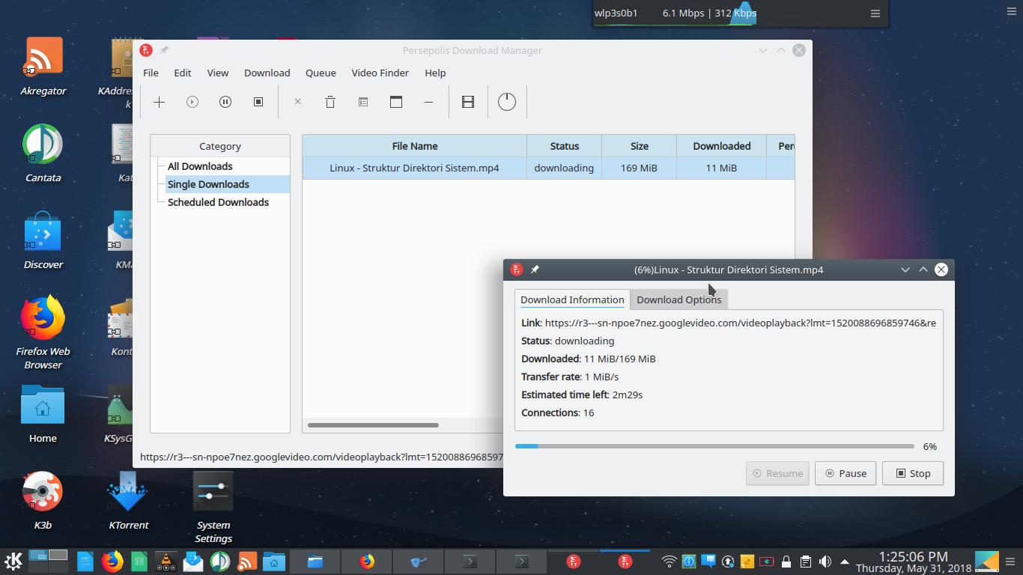1023x575 pixels.
Task: Remove the selected download with the X icon
Action: pyautogui.click(x=297, y=102)
